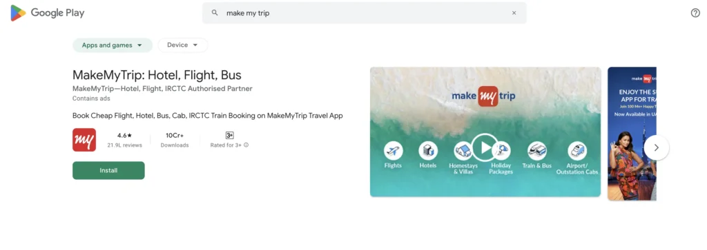Click the info icon beside Rated for 3+
This screenshot has height=250, width=707.
coord(246,145)
